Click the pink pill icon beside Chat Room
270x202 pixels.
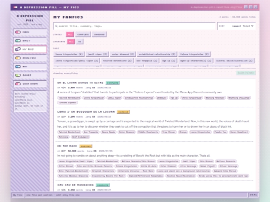pyautogui.click(x=17, y=84)
